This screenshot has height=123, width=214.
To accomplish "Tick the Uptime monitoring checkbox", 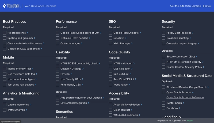I will (5, 105).
